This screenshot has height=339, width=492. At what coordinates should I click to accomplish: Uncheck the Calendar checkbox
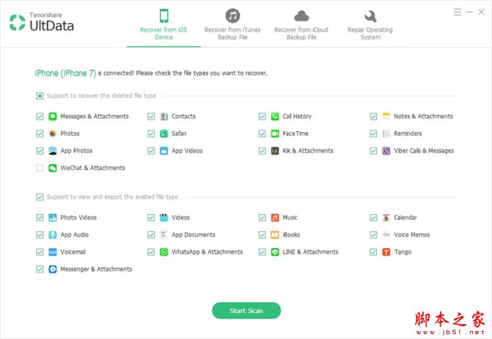click(373, 218)
